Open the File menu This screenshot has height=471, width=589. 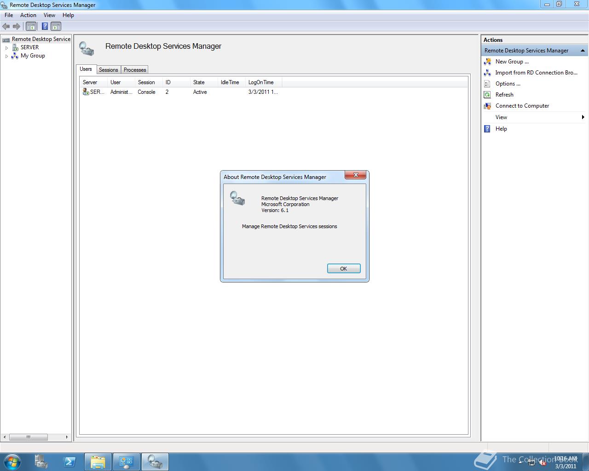(9, 15)
